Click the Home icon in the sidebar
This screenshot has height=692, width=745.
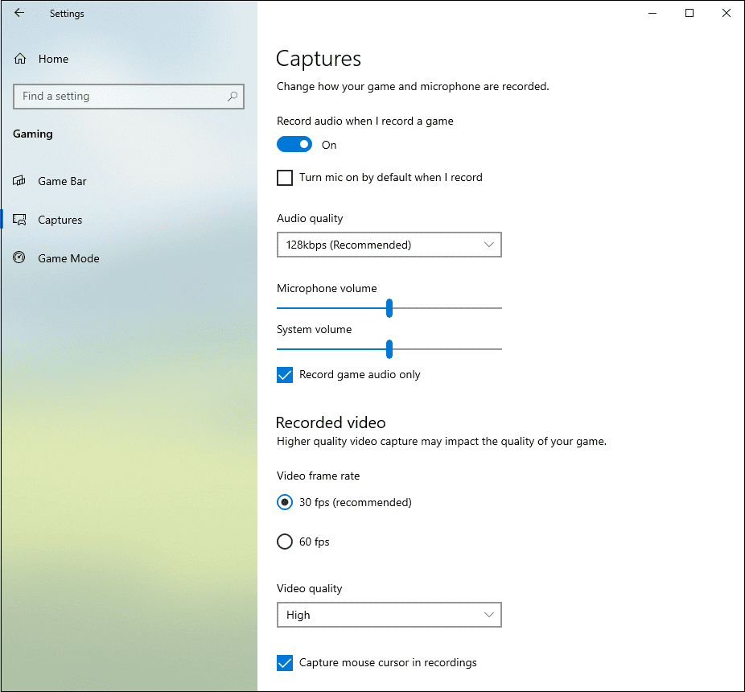[x=19, y=58]
